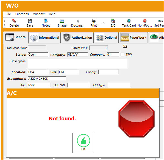Click the 'Not found.' error message text

click(62, 118)
